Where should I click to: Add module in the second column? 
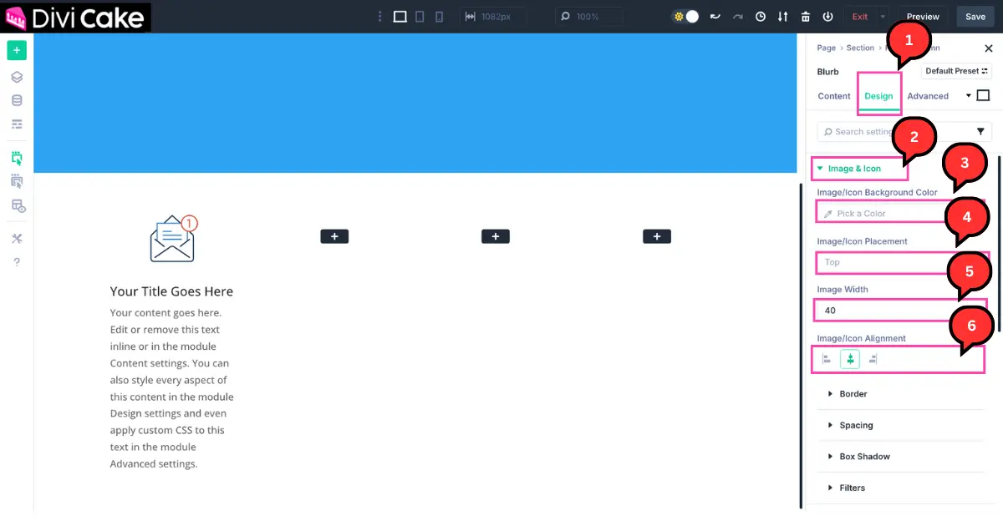coord(334,237)
